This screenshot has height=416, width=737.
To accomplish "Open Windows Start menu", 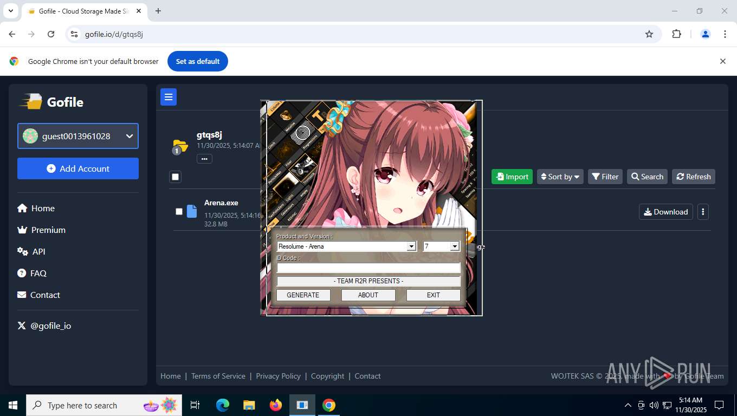I will click(x=13, y=405).
